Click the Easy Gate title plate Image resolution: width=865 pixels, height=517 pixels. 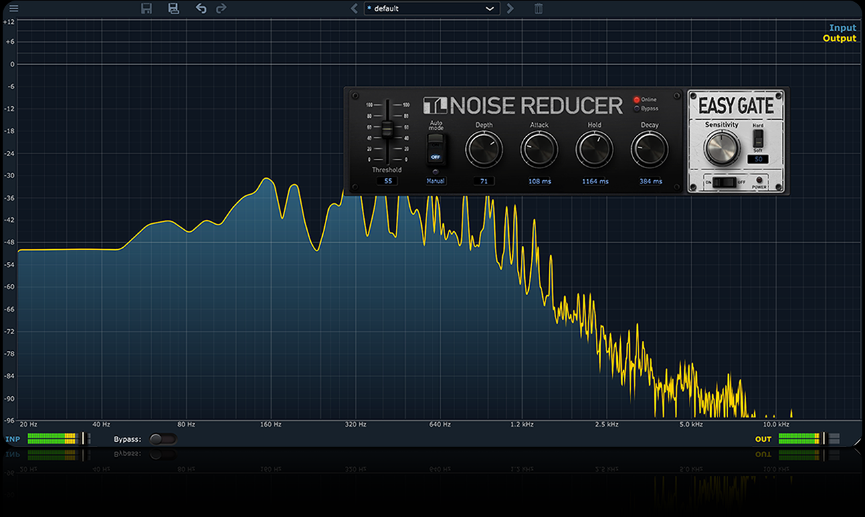coord(736,106)
